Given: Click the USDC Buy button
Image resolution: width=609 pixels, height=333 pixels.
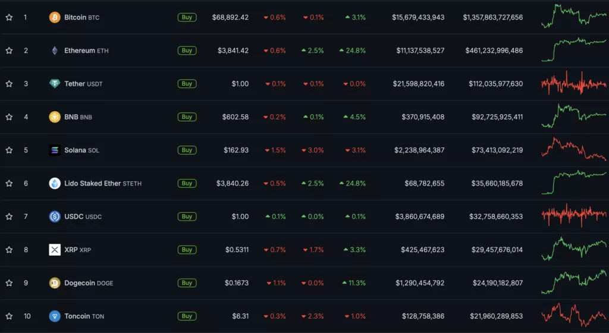Looking at the screenshot, I should point(187,216).
